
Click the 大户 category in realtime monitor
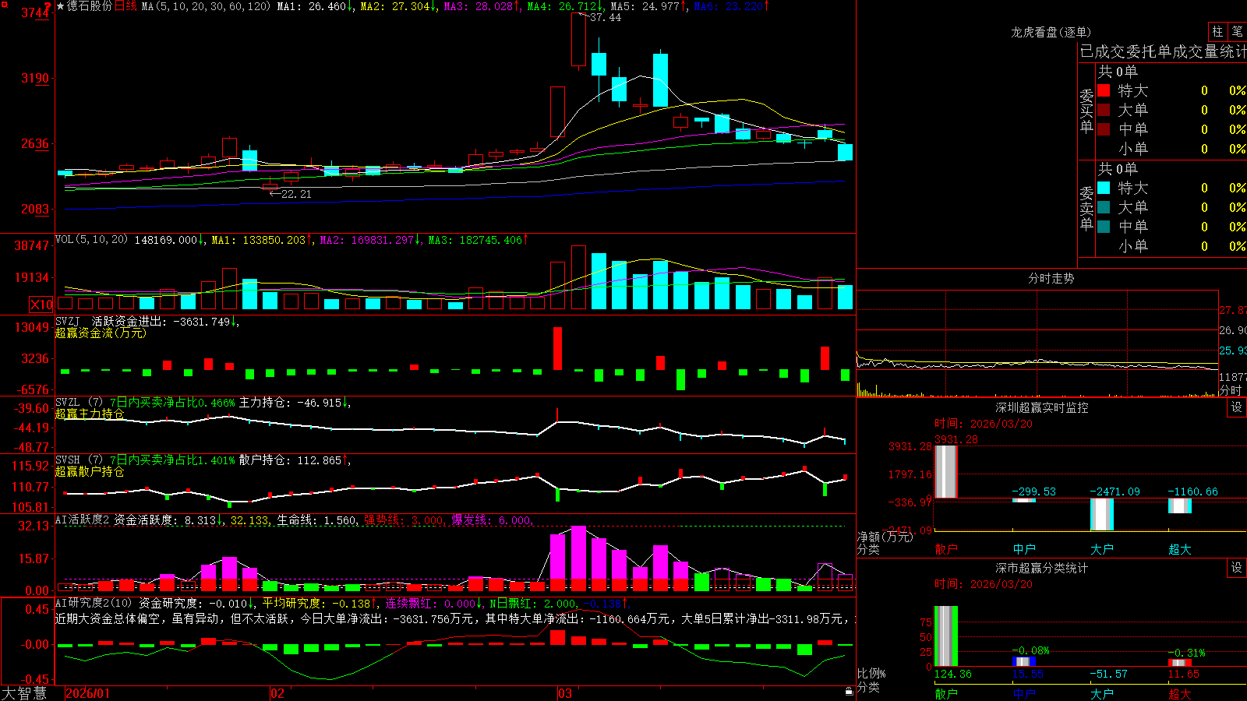pos(1102,549)
